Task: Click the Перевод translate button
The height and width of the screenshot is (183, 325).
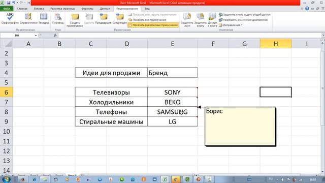Action: click(58, 18)
